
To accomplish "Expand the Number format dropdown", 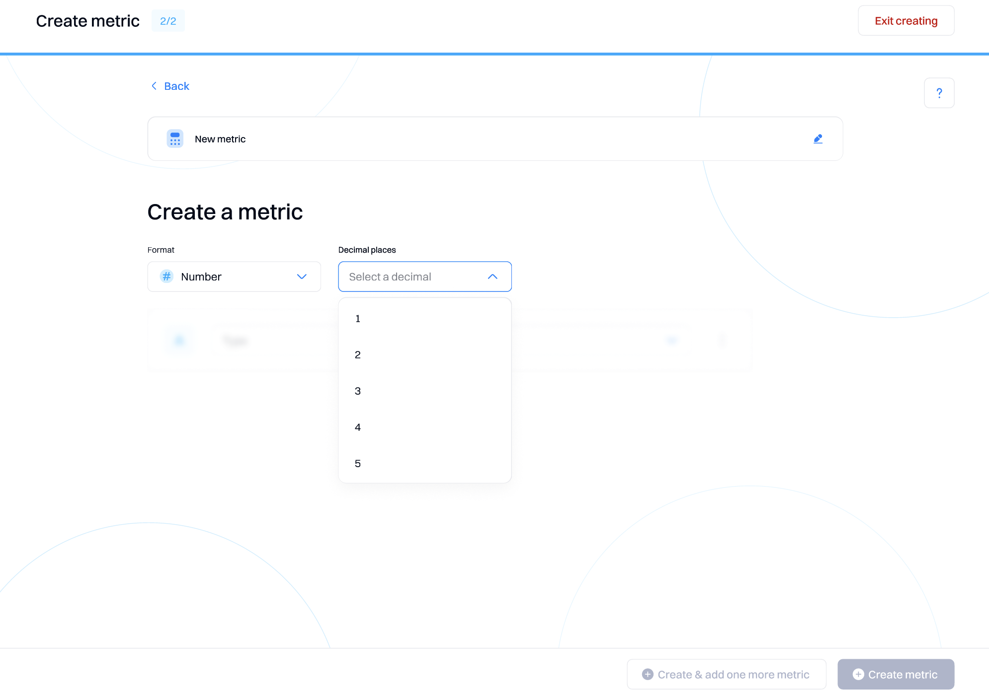I will pyautogui.click(x=302, y=277).
